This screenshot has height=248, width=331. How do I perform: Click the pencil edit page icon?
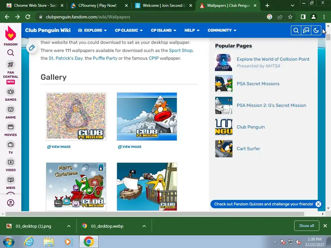tap(32, 48)
